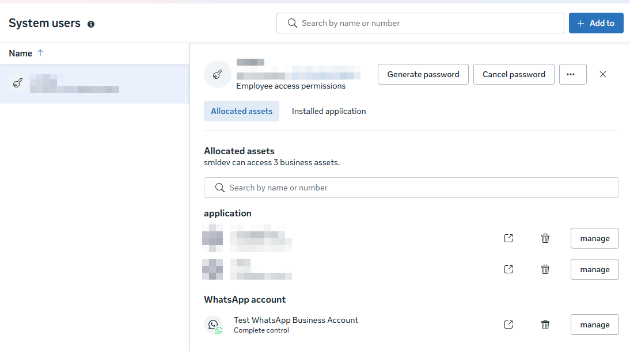Screen dimensions: 630x351
Task: Click the key icon next to the sidebar user
Action: coord(18,83)
